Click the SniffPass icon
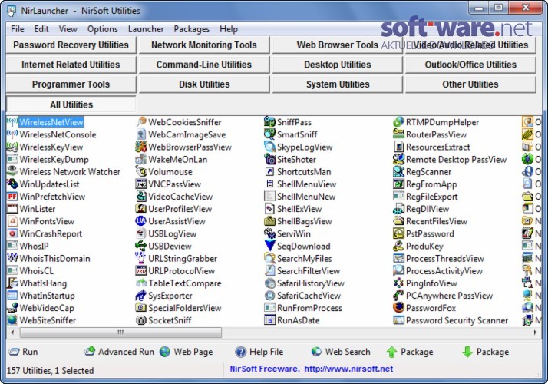The height and width of the screenshot is (384, 548). point(270,122)
